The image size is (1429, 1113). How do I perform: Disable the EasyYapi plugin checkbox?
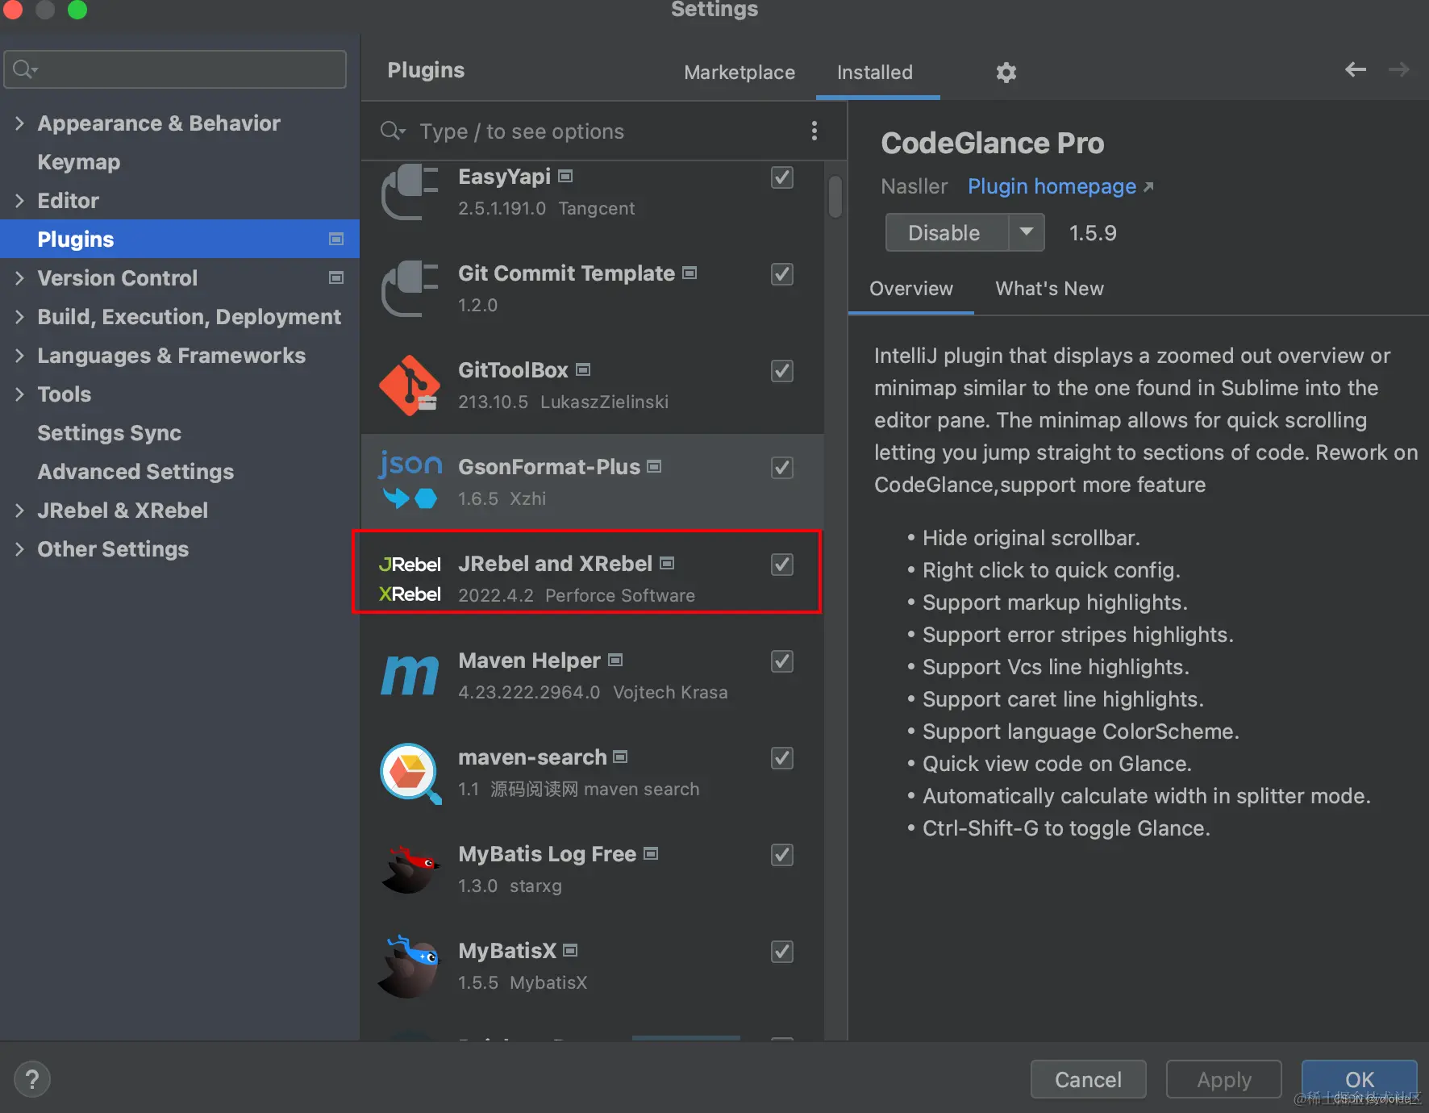[x=782, y=177]
